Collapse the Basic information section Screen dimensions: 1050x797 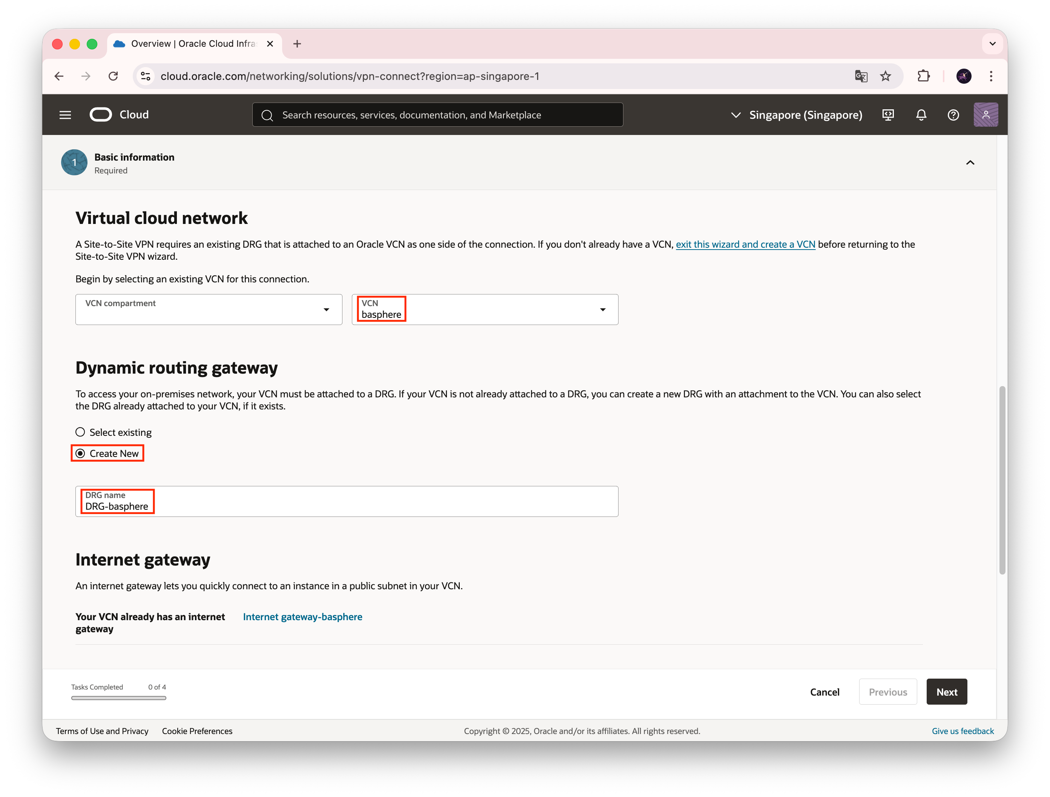970,163
